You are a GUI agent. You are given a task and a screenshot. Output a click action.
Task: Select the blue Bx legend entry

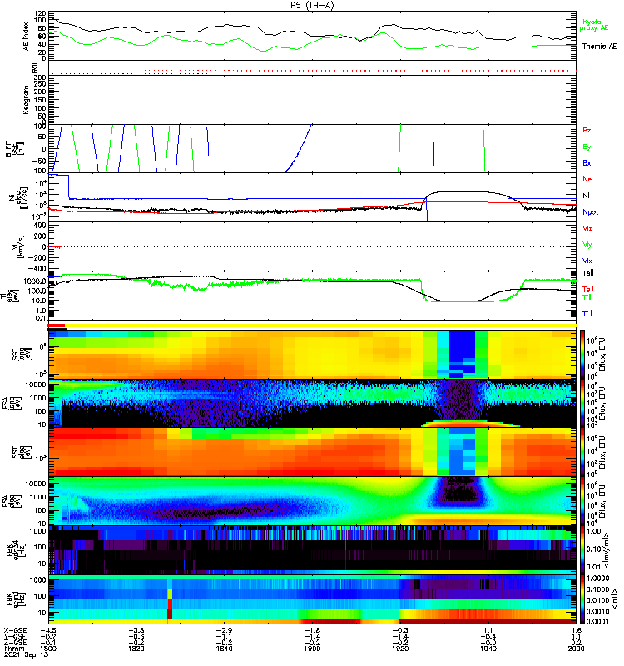587,163
